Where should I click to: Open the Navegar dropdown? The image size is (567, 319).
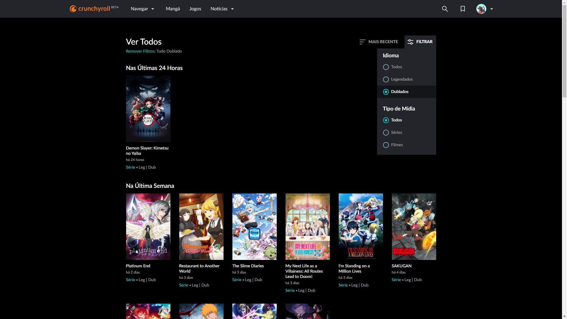click(x=143, y=9)
